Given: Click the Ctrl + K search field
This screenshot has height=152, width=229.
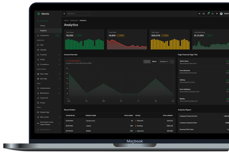Looking at the screenshot, I should coord(79,14).
